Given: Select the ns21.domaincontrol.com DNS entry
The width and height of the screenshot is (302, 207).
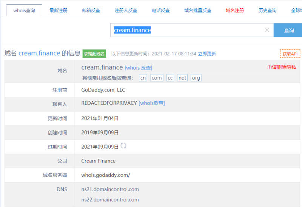Looking at the screenshot, I should point(110,189).
